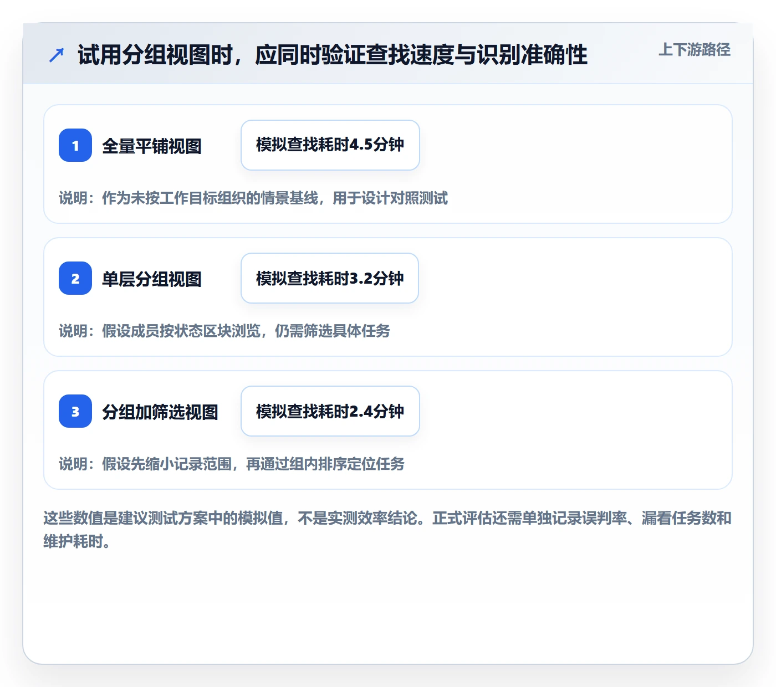776x687 pixels.
Task: Select the 全量平铺视图 label
Action: tap(152, 146)
